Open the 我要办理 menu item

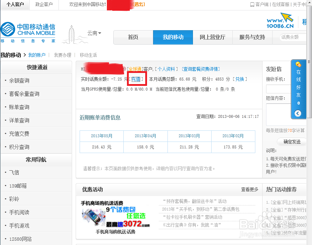pyautogui.click(x=63, y=55)
